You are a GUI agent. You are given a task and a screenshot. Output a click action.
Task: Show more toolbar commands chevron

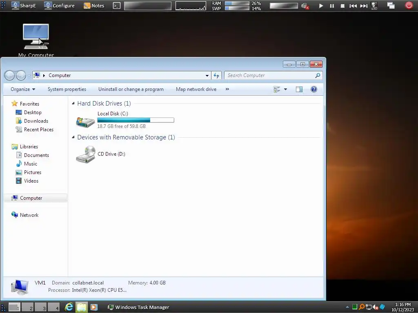click(x=227, y=89)
